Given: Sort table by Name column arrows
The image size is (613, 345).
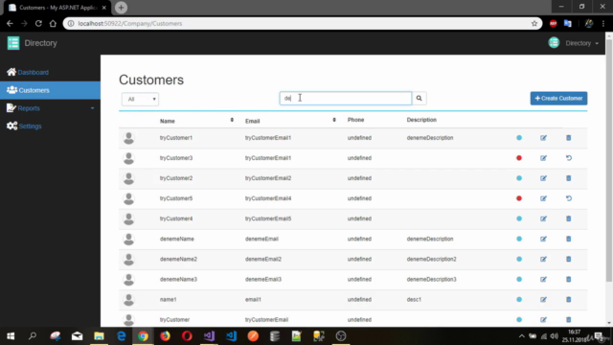Looking at the screenshot, I should point(232,120).
